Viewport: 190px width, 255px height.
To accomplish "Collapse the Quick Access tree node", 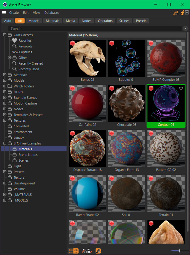I will coord(4,35).
